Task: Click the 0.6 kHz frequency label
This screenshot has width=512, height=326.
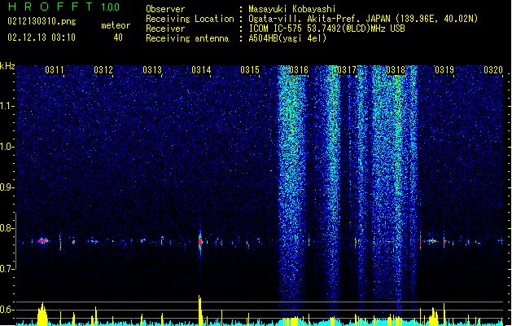Action: [x=7, y=310]
